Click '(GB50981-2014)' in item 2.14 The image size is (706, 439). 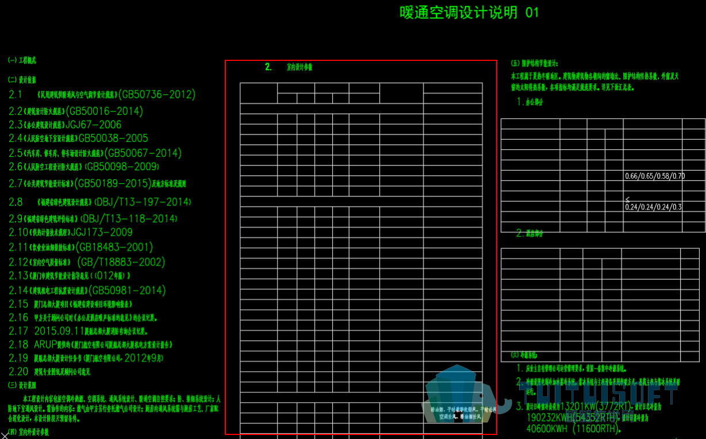[126, 290]
